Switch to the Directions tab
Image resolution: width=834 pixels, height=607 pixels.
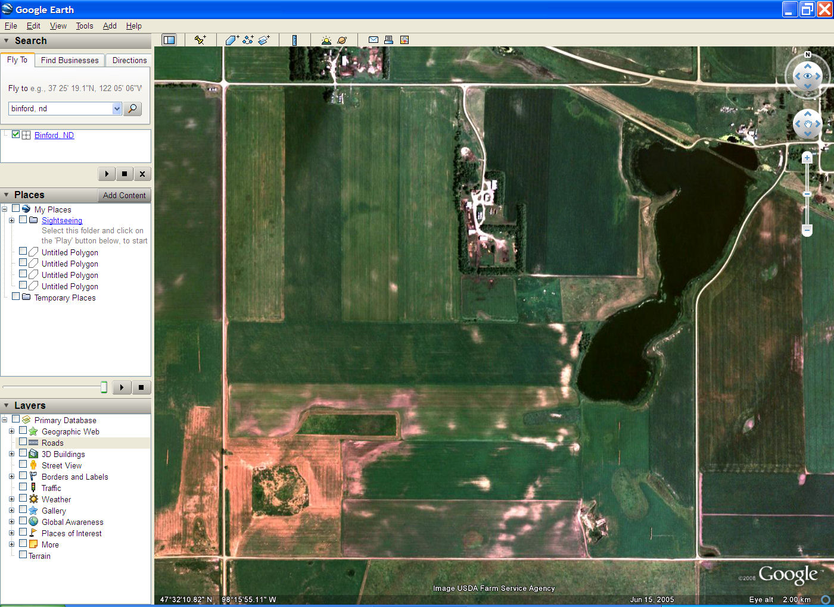pos(129,60)
